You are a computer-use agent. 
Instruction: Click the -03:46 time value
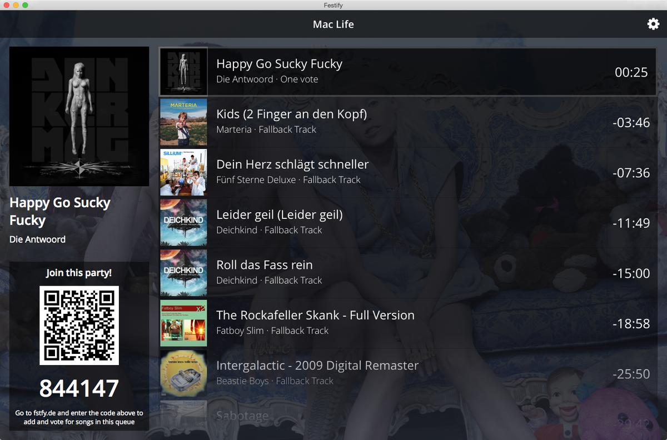tap(631, 122)
